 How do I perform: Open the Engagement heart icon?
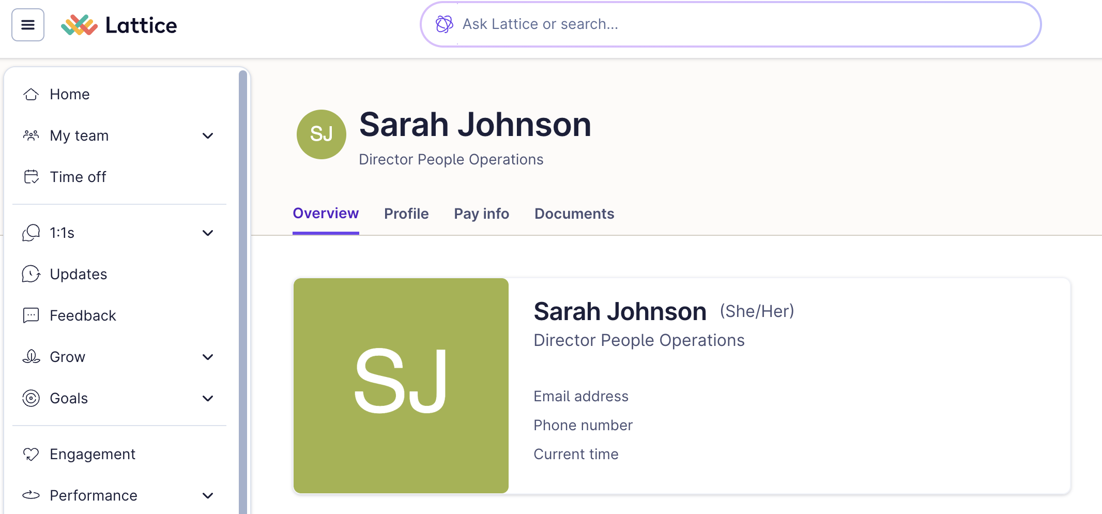pyautogui.click(x=32, y=454)
